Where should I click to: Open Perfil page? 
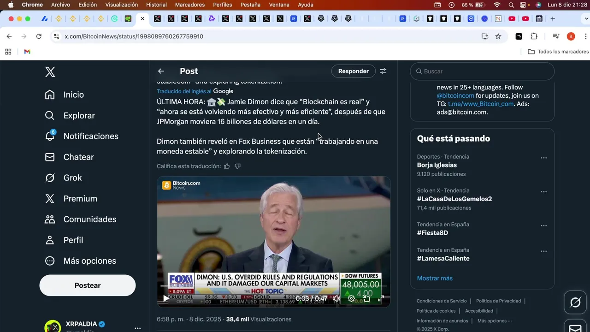coord(64,240)
